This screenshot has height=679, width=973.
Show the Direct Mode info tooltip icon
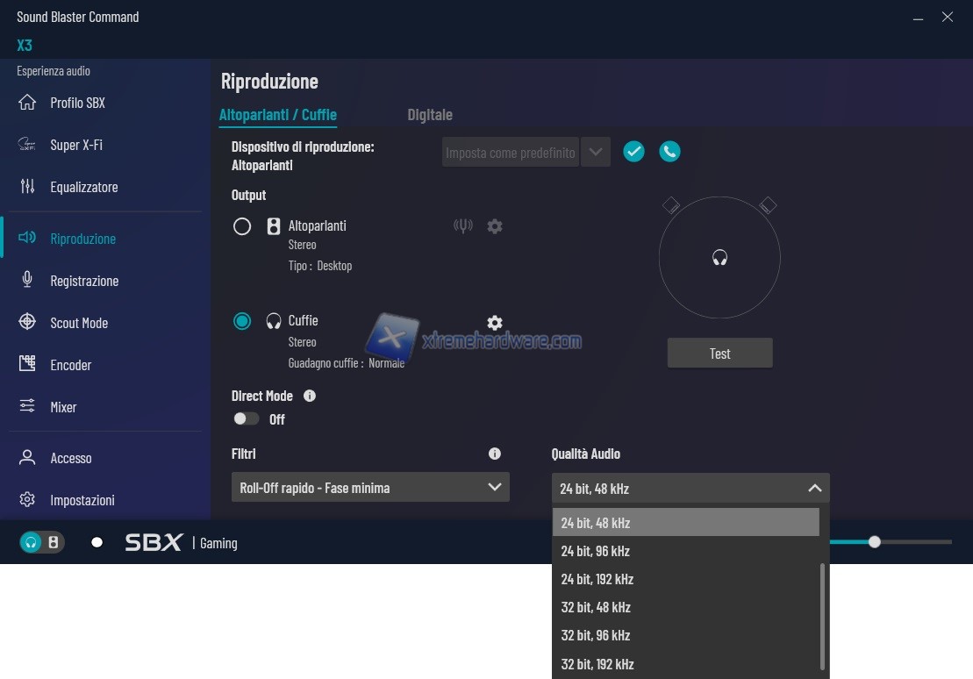tap(309, 396)
